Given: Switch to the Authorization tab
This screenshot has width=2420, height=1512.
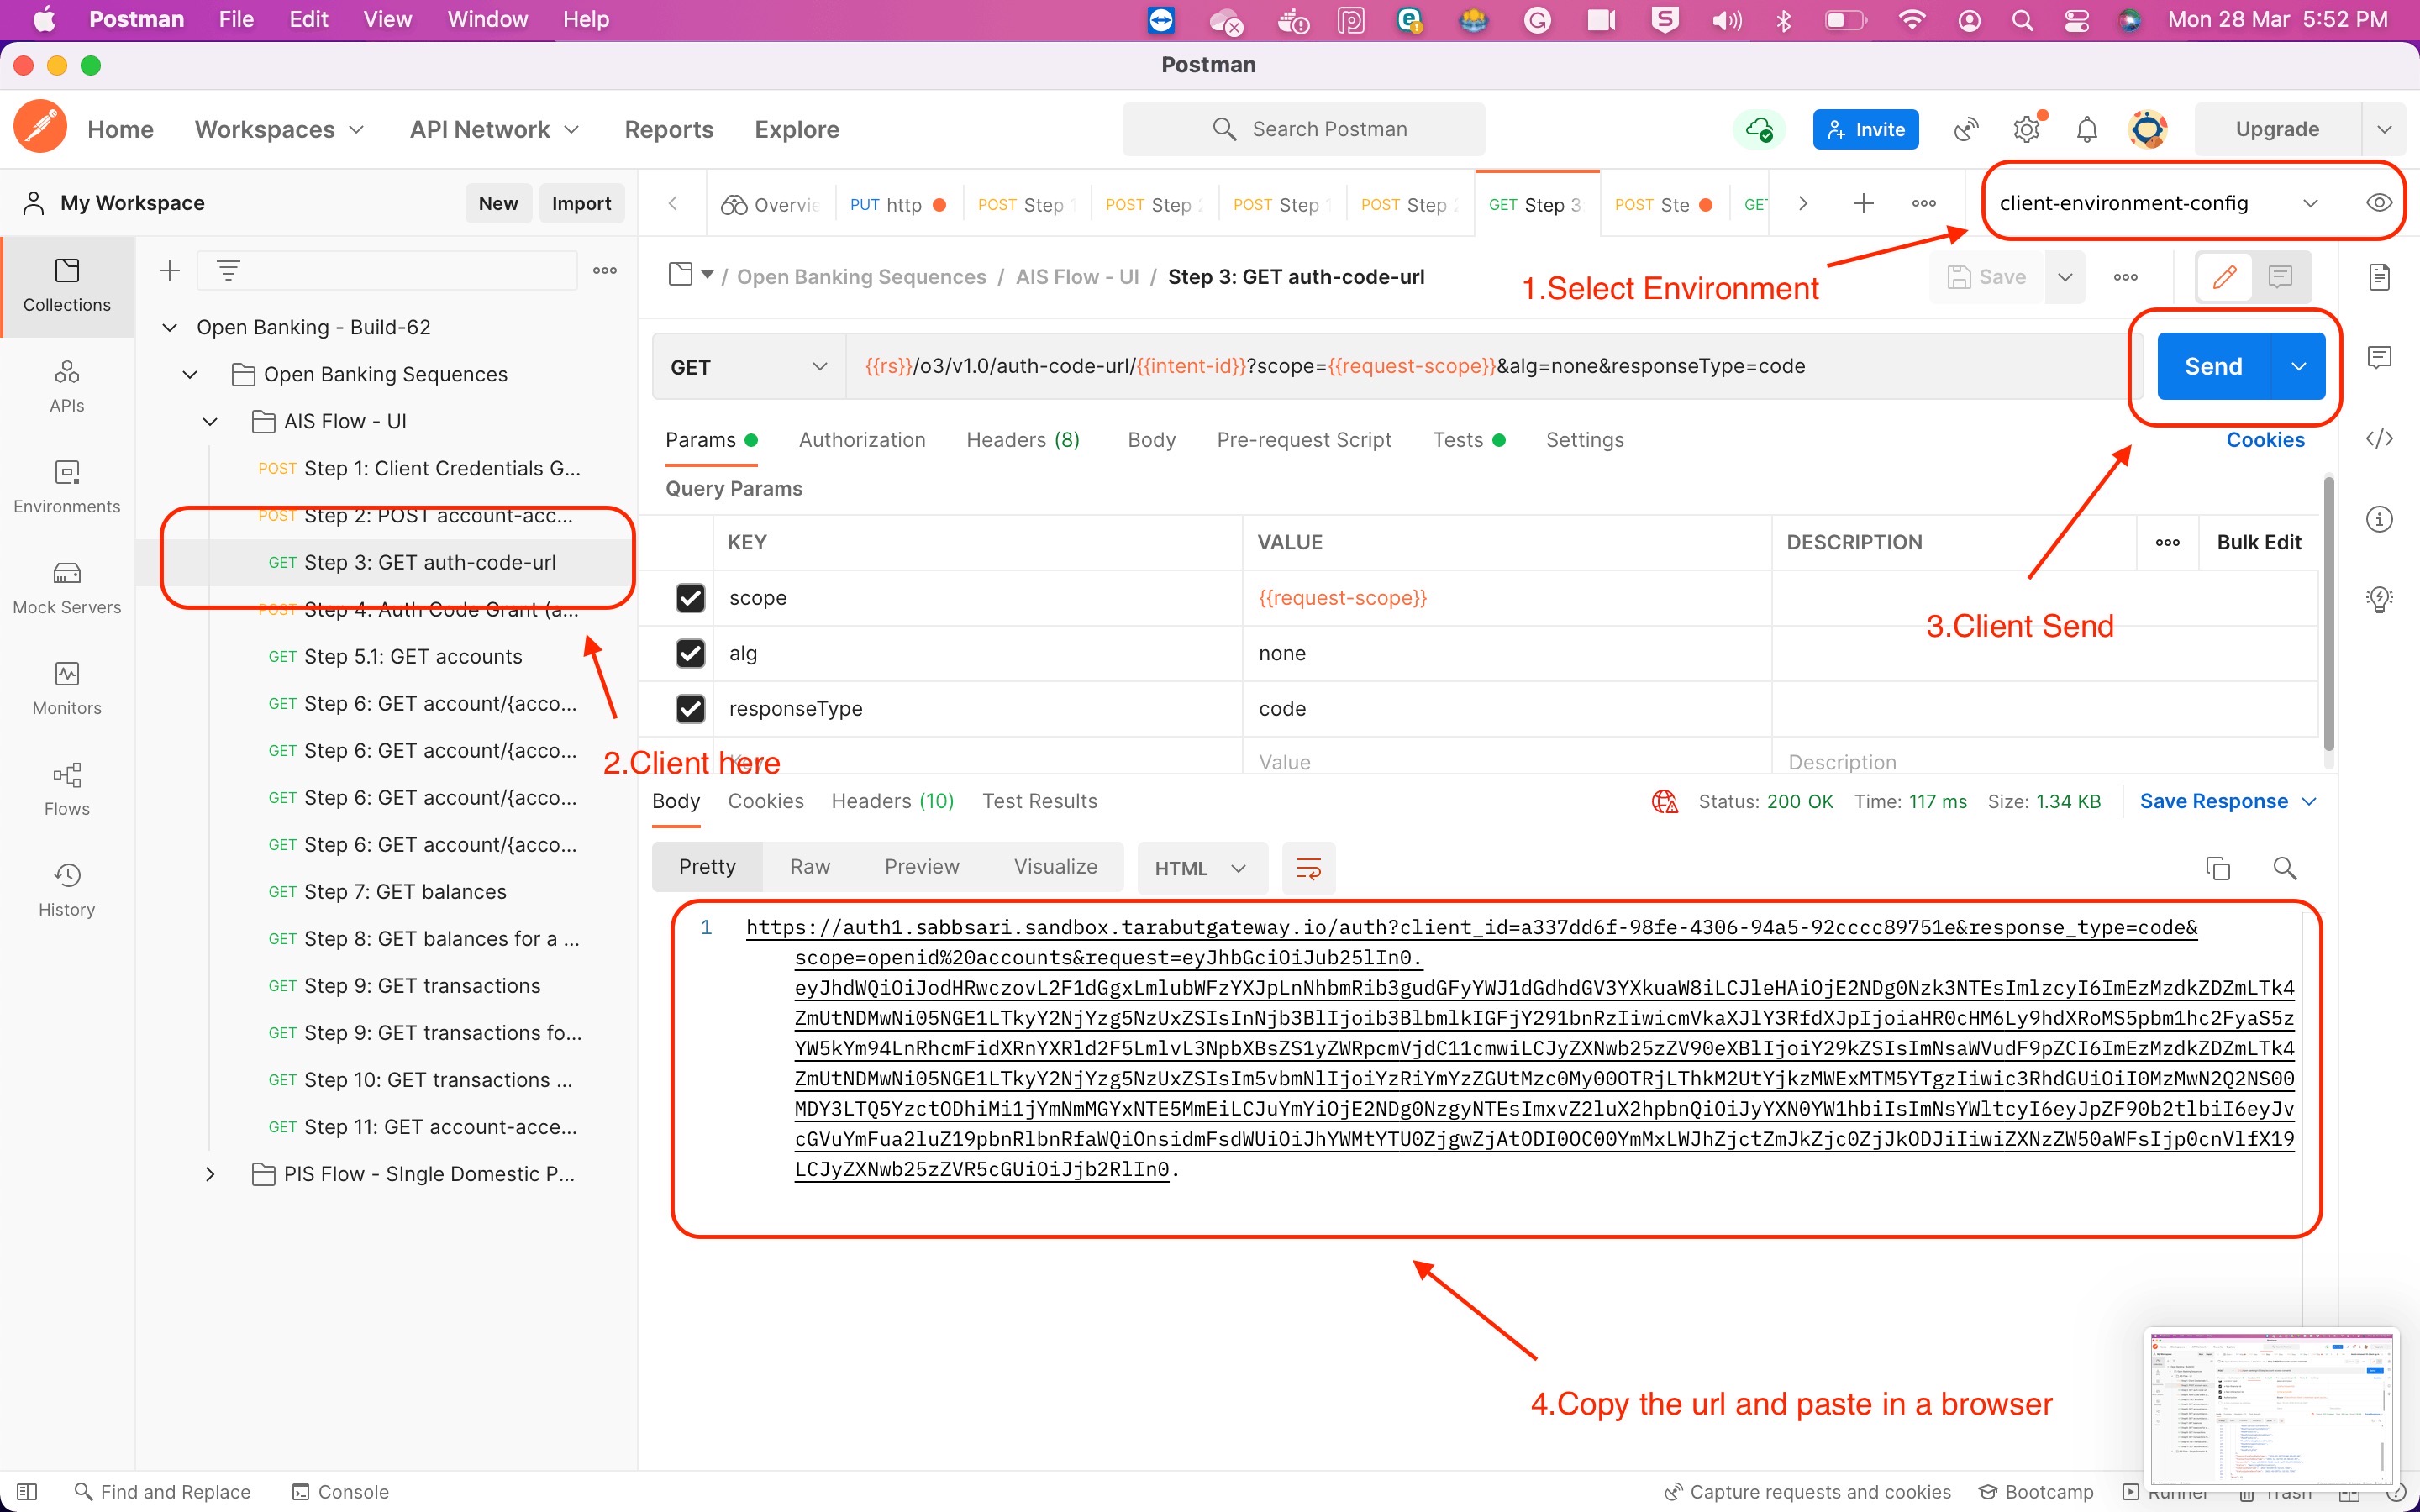Looking at the screenshot, I should click(x=862, y=440).
